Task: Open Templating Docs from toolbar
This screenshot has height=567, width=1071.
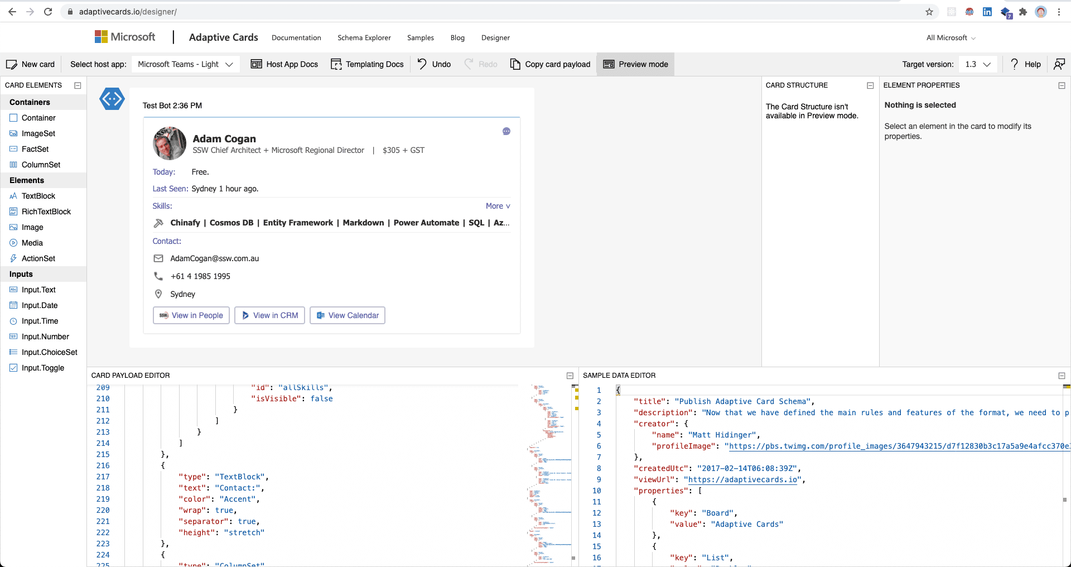Action: coord(367,64)
